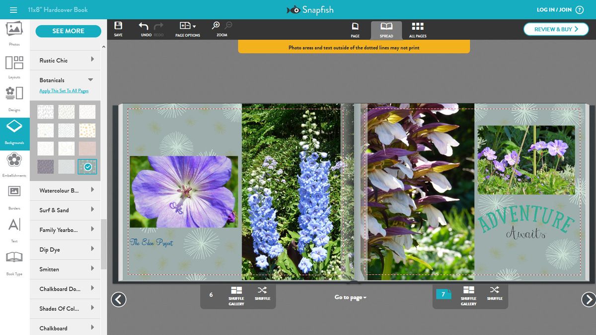Choose the dark purple patterned background swatch
596x335 pixels.
click(46, 167)
